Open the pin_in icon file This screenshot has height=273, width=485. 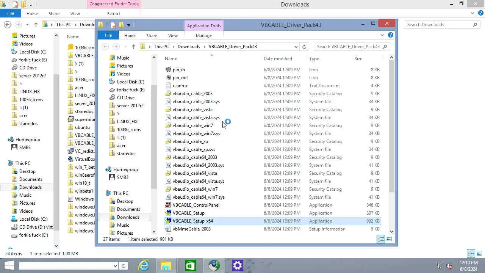coord(169,70)
